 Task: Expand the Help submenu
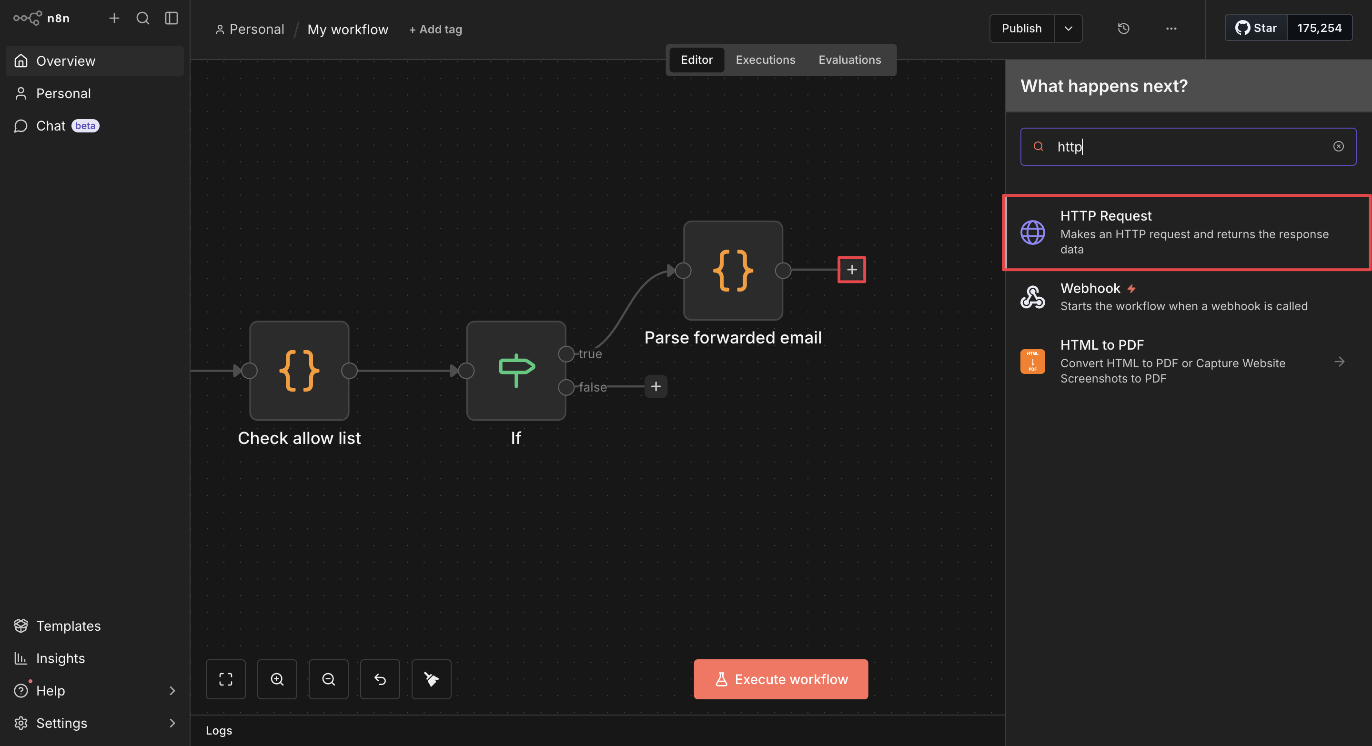[171, 691]
